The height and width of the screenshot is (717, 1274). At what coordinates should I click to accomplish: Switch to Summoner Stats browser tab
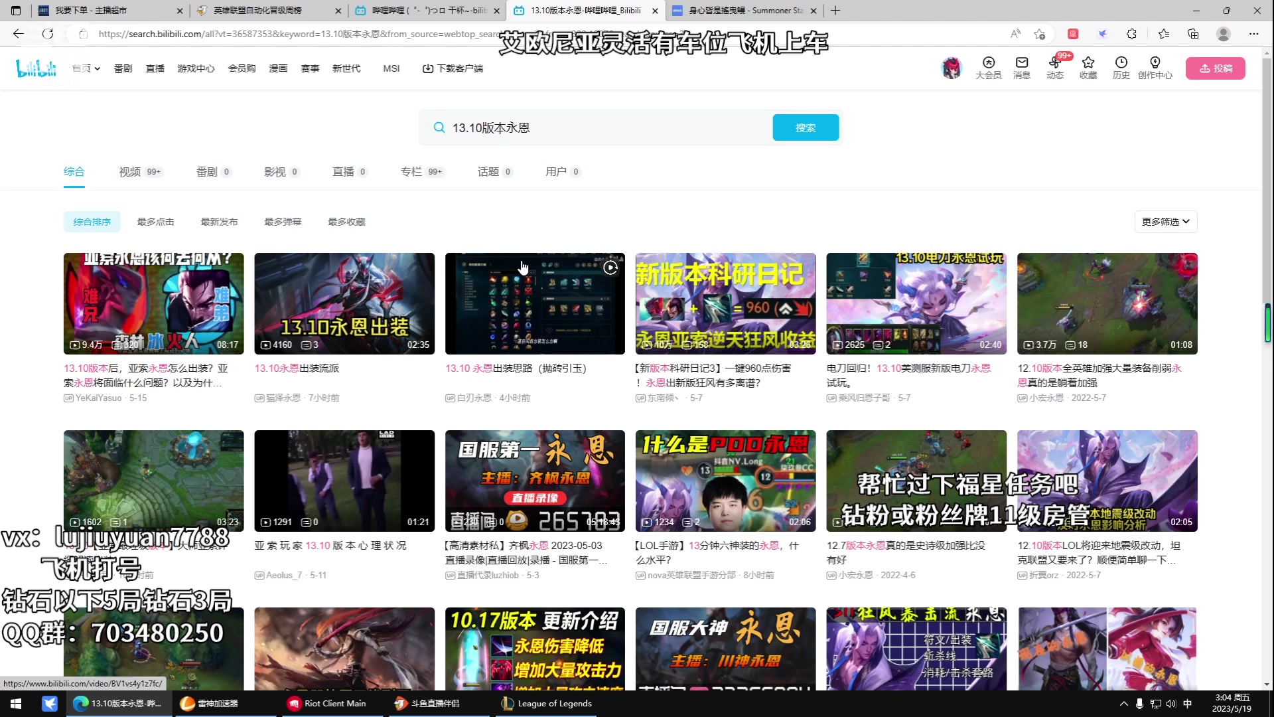coord(744,11)
